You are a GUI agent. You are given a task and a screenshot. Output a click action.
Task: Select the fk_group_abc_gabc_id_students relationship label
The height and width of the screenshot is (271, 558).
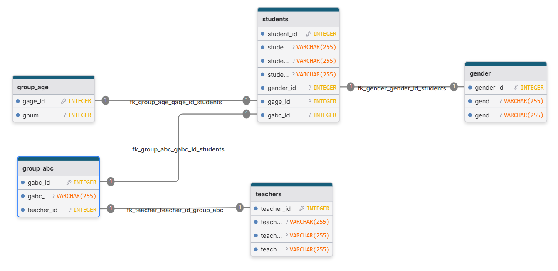178,149
